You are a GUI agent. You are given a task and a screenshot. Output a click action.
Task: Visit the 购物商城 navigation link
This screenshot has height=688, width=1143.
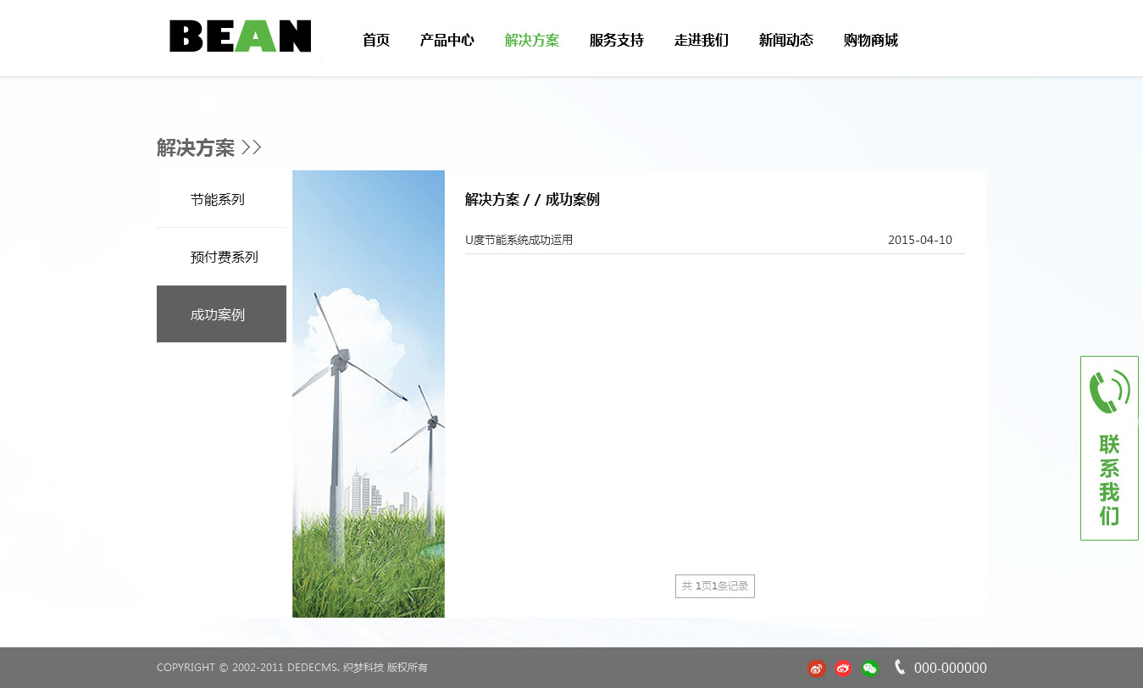[x=871, y=40]
